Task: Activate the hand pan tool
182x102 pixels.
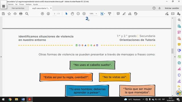Action: 72,14
